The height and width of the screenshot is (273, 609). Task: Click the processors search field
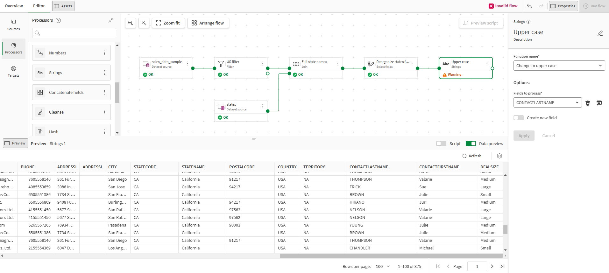tap(74, 33)
